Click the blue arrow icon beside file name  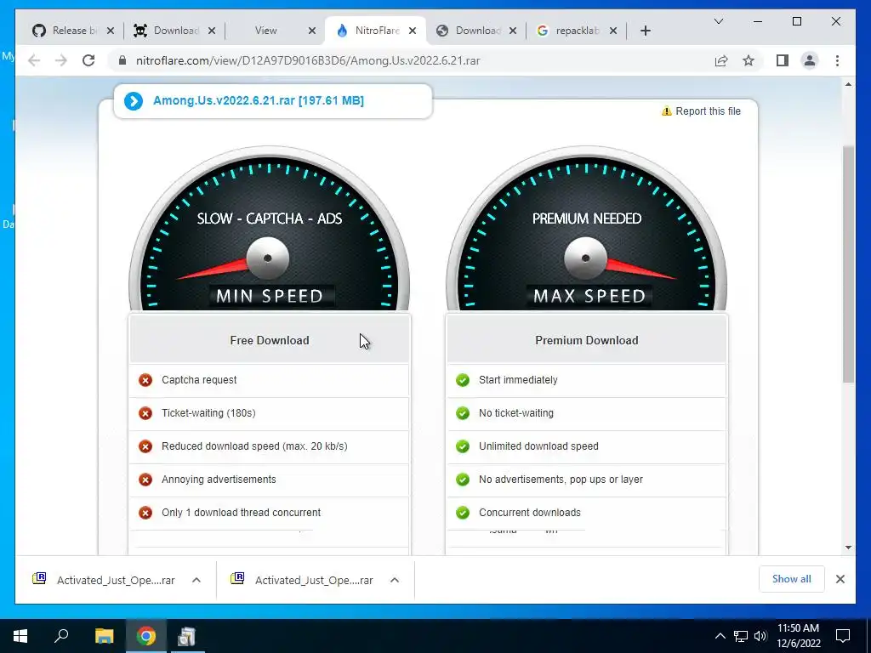(x=134, y=101)
